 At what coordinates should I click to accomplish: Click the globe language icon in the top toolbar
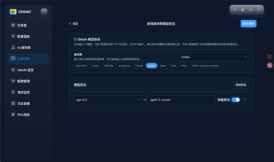click(x=243, y=10)
